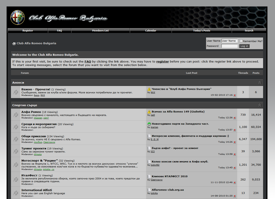This screenshot has height=199, width=275.
Task: Click forum status icon for Важно - Прочети!
Action: click(15, 92)
